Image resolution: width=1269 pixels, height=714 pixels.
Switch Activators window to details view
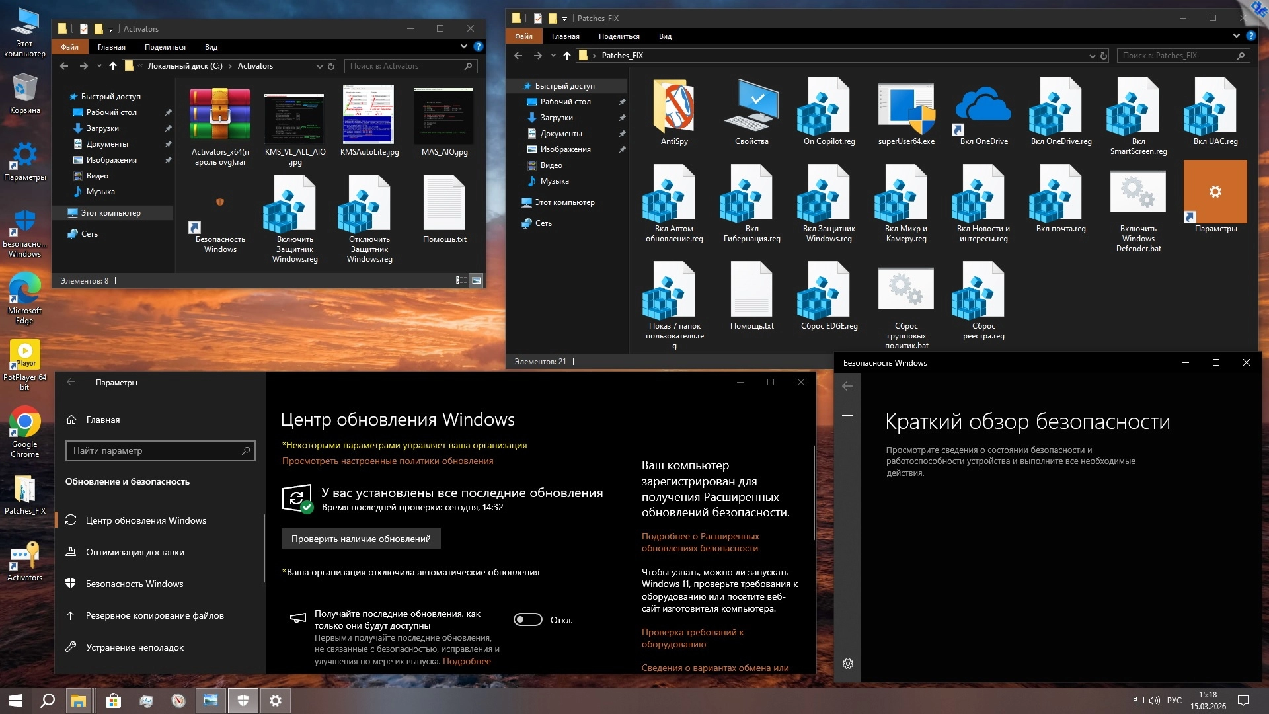(461, 281)
